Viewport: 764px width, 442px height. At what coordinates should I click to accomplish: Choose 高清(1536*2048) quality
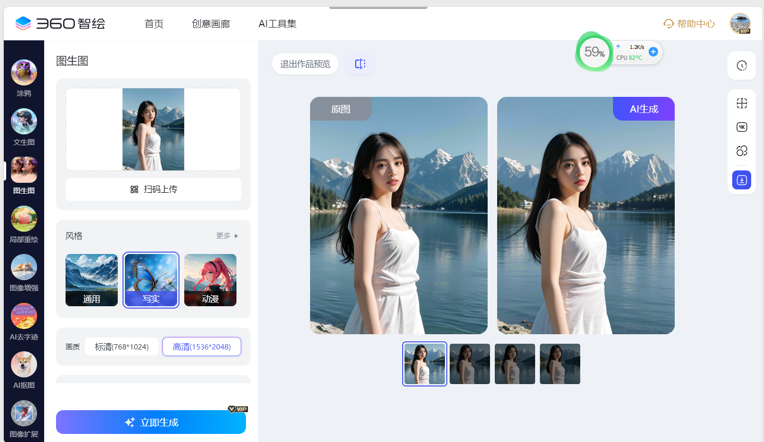[202, 347]
